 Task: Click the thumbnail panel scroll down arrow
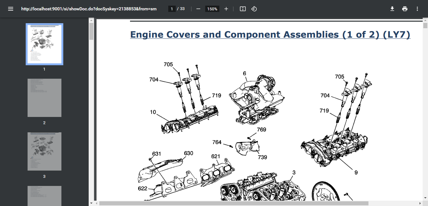91,203
